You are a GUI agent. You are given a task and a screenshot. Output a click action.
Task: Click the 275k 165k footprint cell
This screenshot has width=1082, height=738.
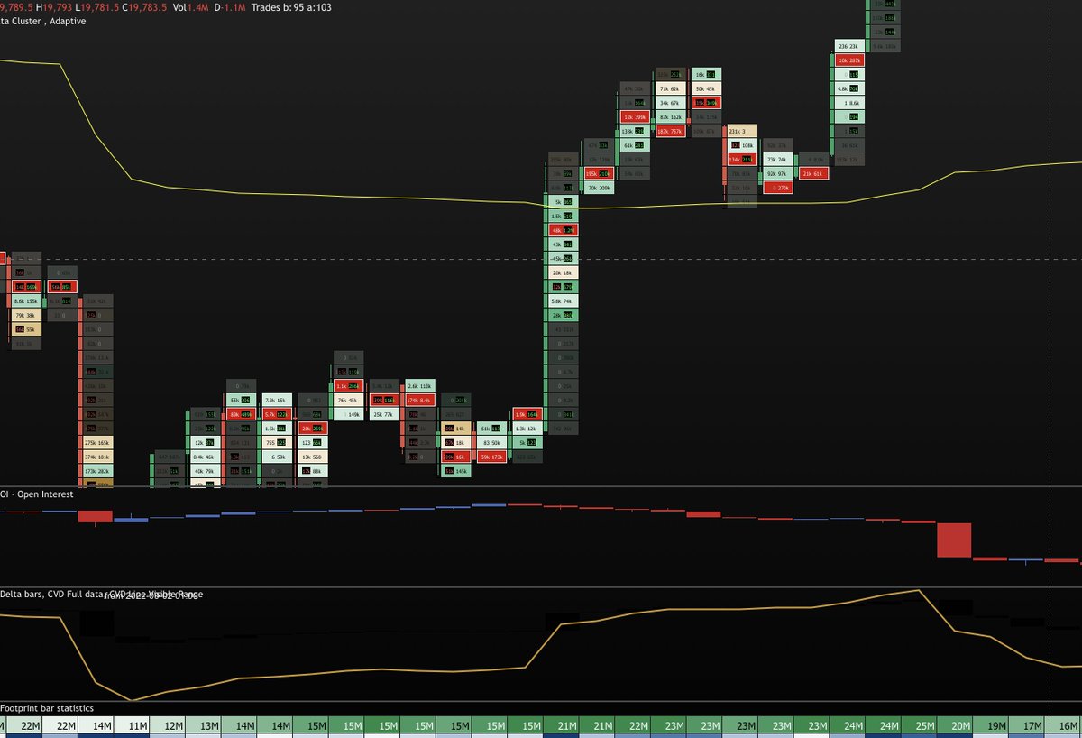point(100,443)
